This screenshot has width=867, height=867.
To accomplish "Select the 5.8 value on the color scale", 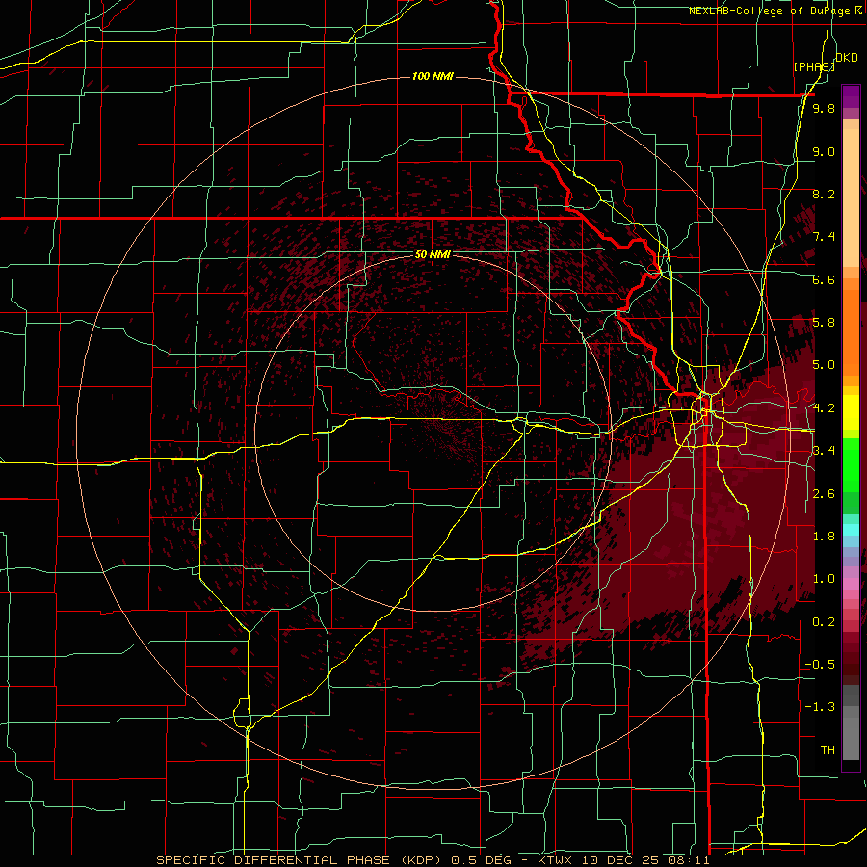I will [x=824, y=323].
